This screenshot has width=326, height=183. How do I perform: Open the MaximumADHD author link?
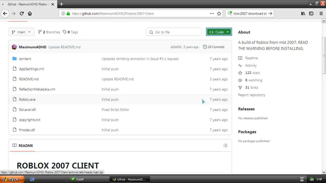33,47
